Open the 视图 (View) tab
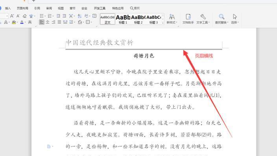This screenshot has width=277, height=156. click(x=61, y=8)
